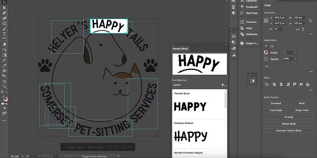The image size is (317, 158).
Task: Switch to the Retype (Beta) panel tab
Action: coord(181,48)
